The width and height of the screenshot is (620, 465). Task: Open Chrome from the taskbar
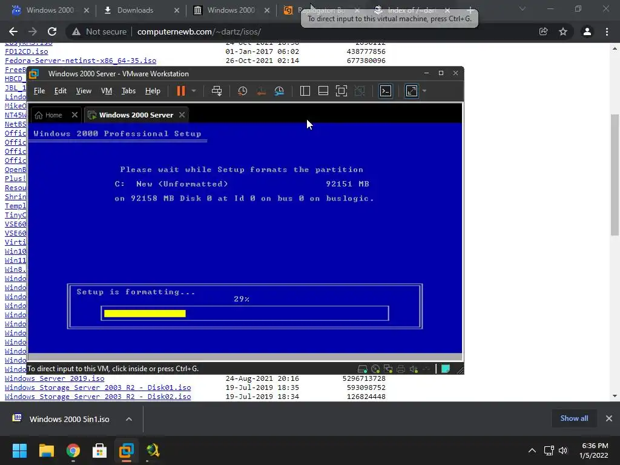tap(73, 450)
